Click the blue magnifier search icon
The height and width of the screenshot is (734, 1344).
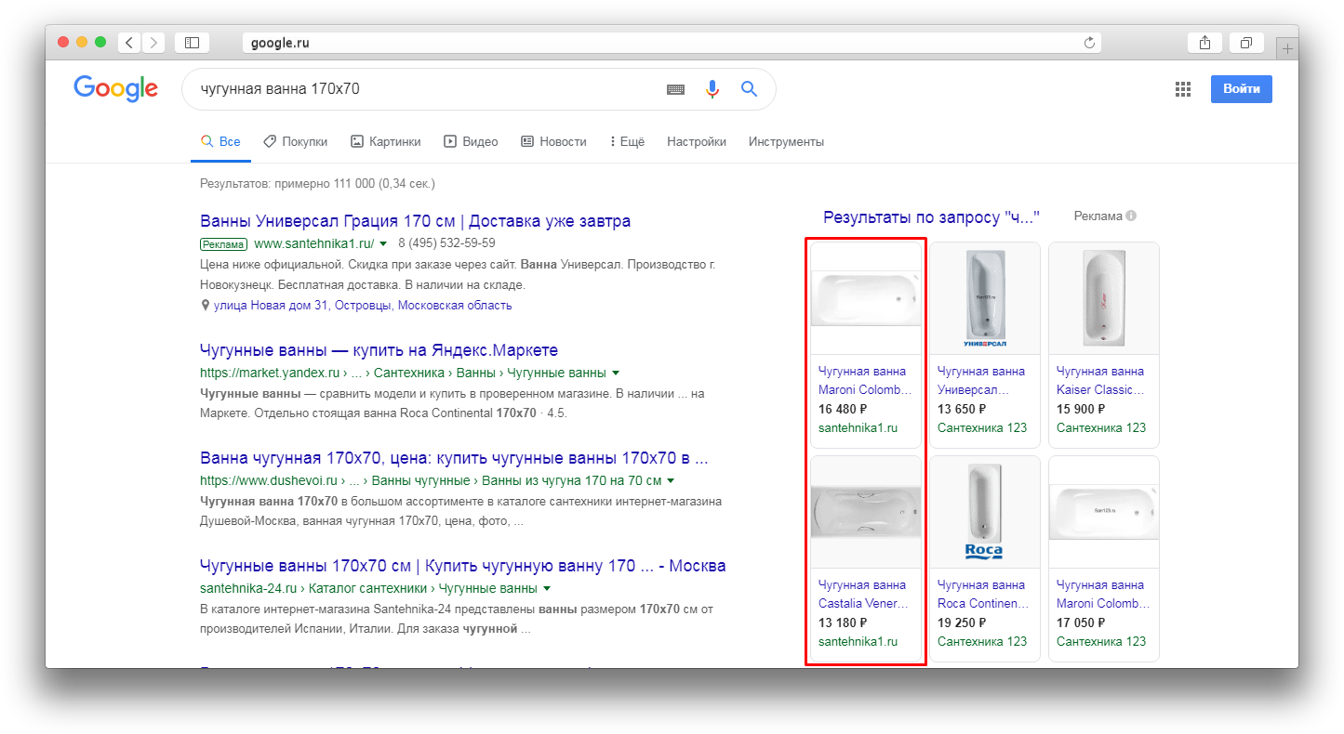coord(749,89)
